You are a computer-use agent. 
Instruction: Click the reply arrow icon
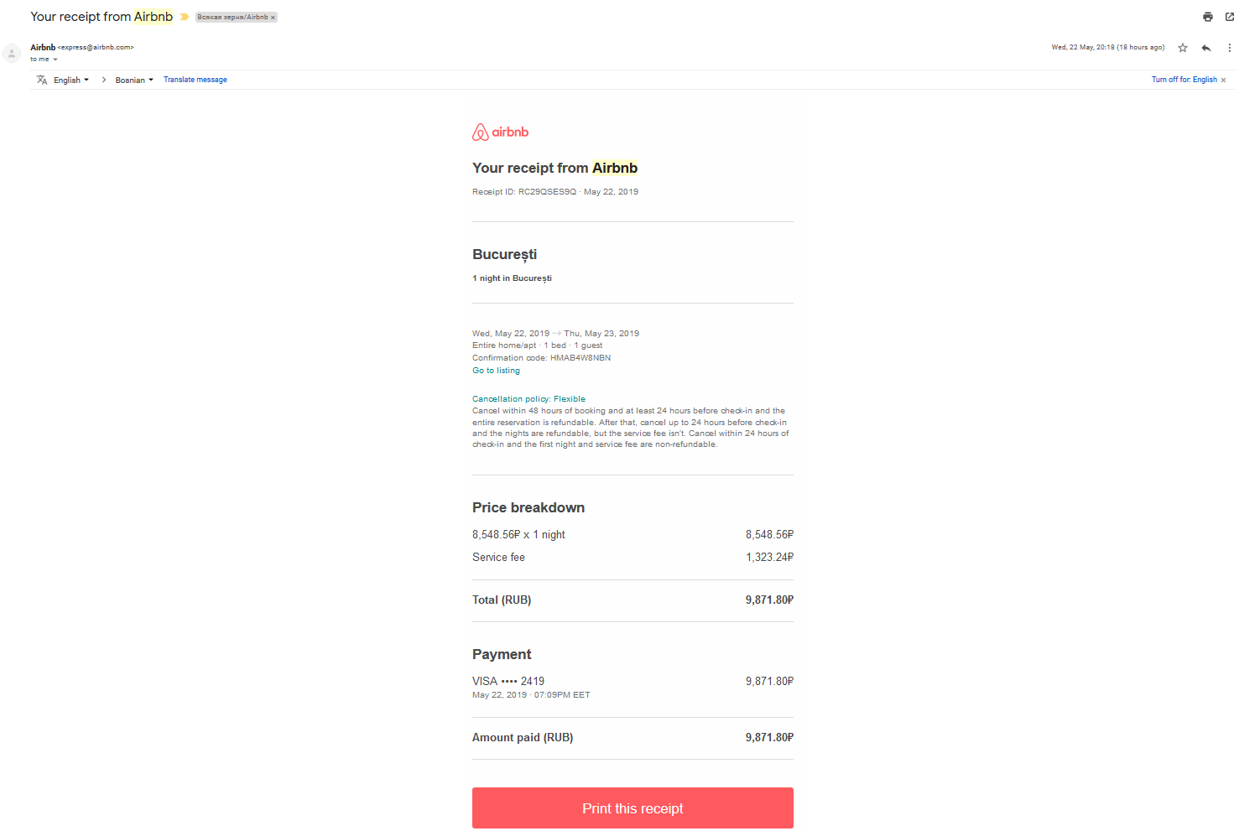1206,48
